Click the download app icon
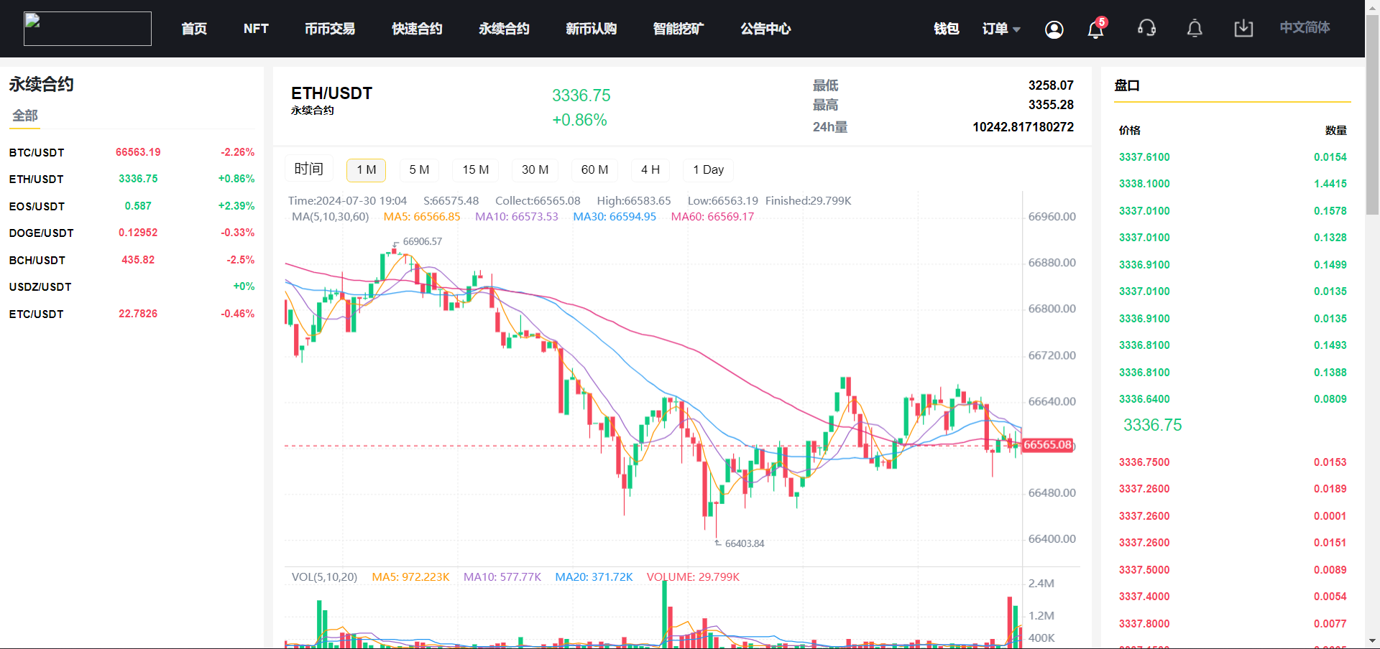This screenshot has width=1380, height=649. [x=1243, y=29]
